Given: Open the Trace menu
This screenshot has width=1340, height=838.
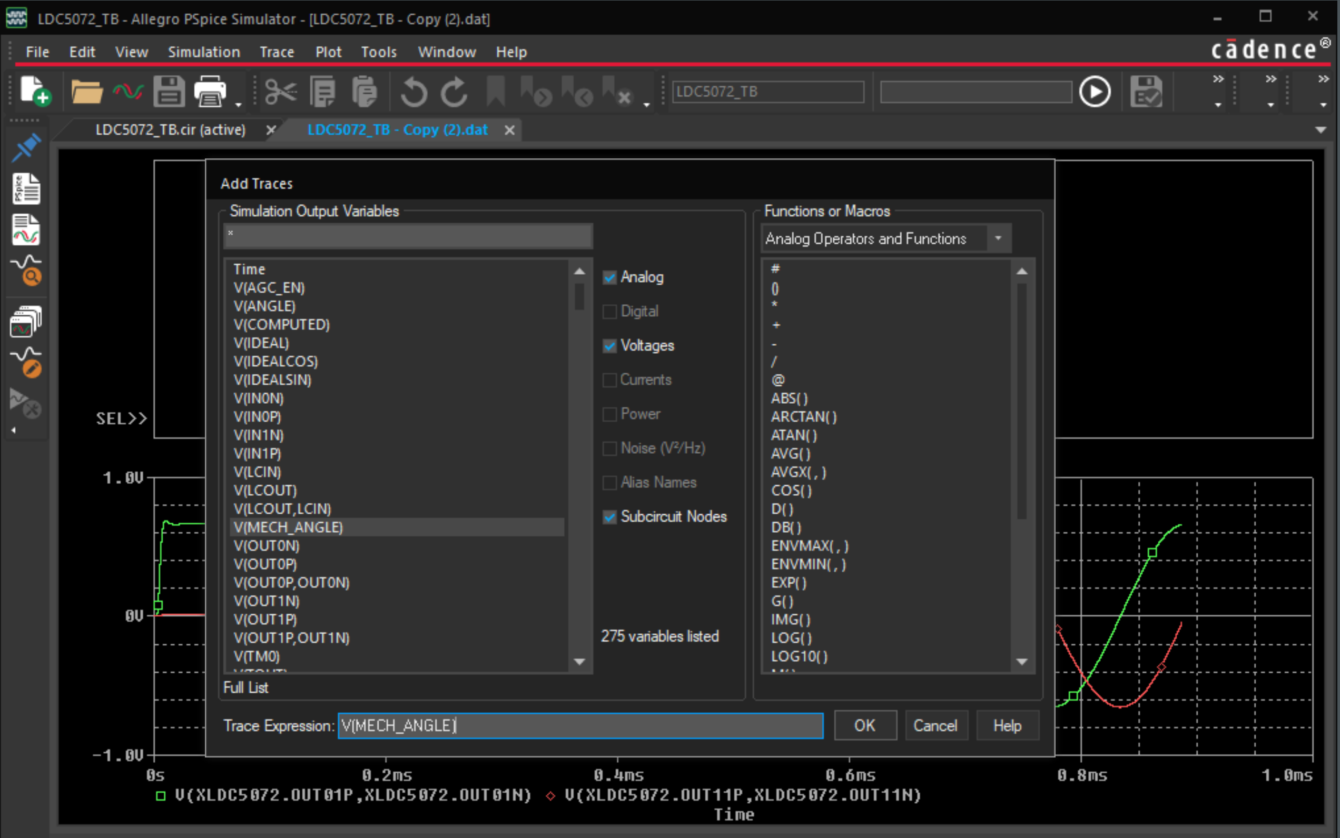Looking at the screenshot, I should [x=275, y=52].
